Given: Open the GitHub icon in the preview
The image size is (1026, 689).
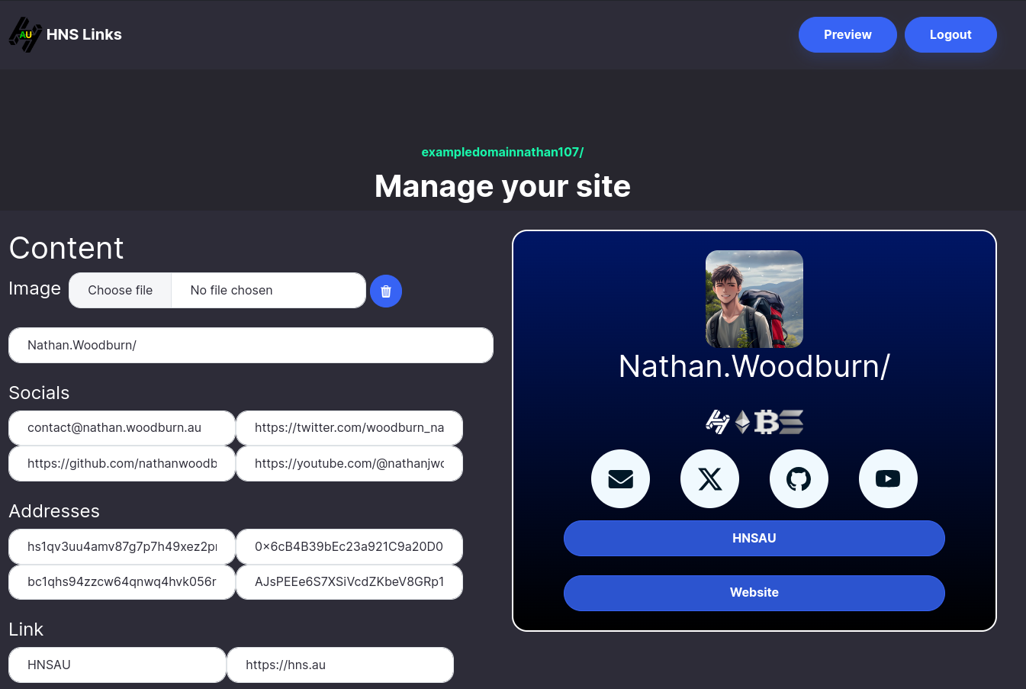Looking at the screenshot, I should (x=799, y=479).
